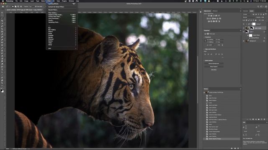Viewport: 268px width, 150px height.
Task: Collapse the Align and Distribute section
Action: [204, 49]
